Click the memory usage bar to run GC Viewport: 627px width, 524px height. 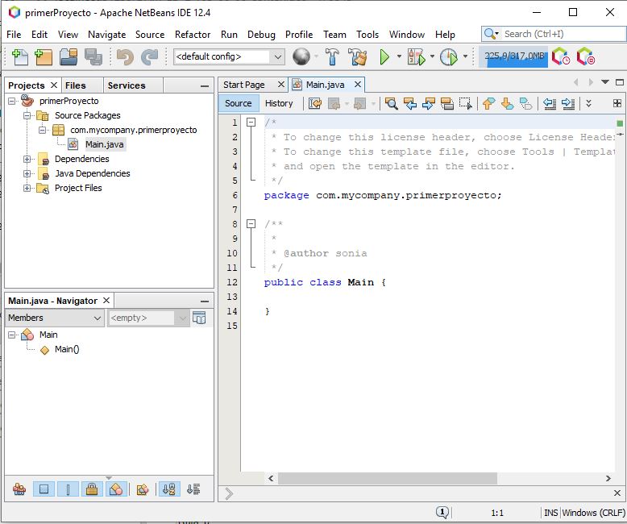click(514, 56)
